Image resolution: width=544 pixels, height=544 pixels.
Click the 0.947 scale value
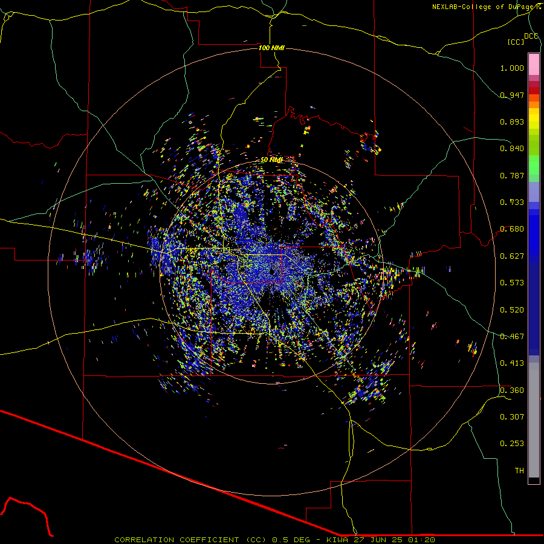coord(512,95)
